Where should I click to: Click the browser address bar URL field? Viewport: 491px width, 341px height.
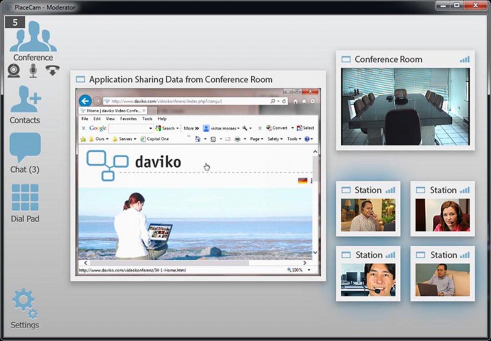coord(187,101)
